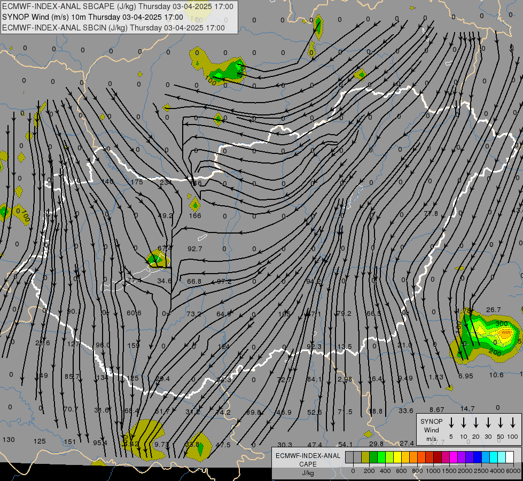Viewport: 523px width, 481px height.
Task: Click the map value 175
Action: pyautogui.click(x=137, y=182)
